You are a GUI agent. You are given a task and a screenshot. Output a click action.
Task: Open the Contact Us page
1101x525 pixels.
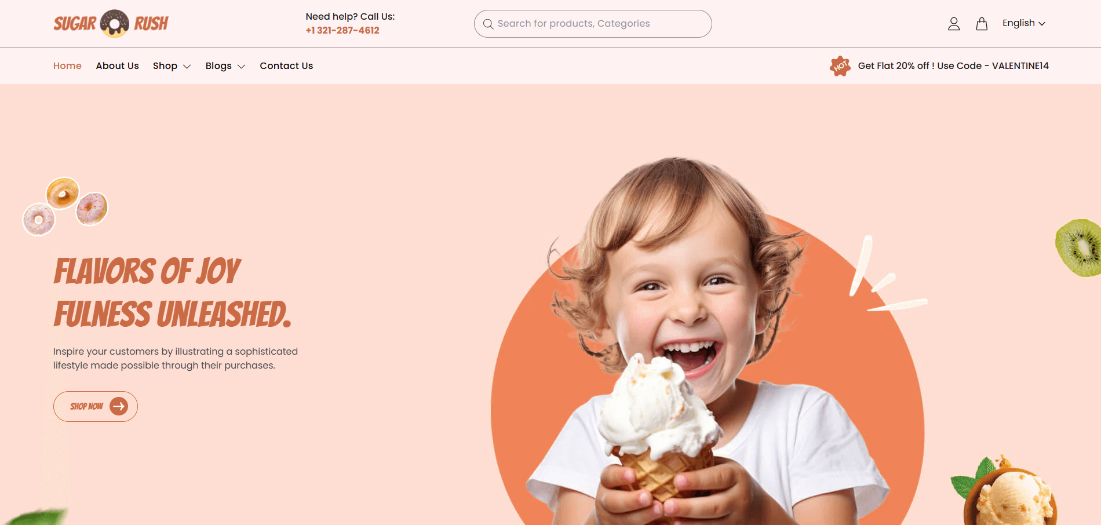pyautogui.click(x=286, y=66)
